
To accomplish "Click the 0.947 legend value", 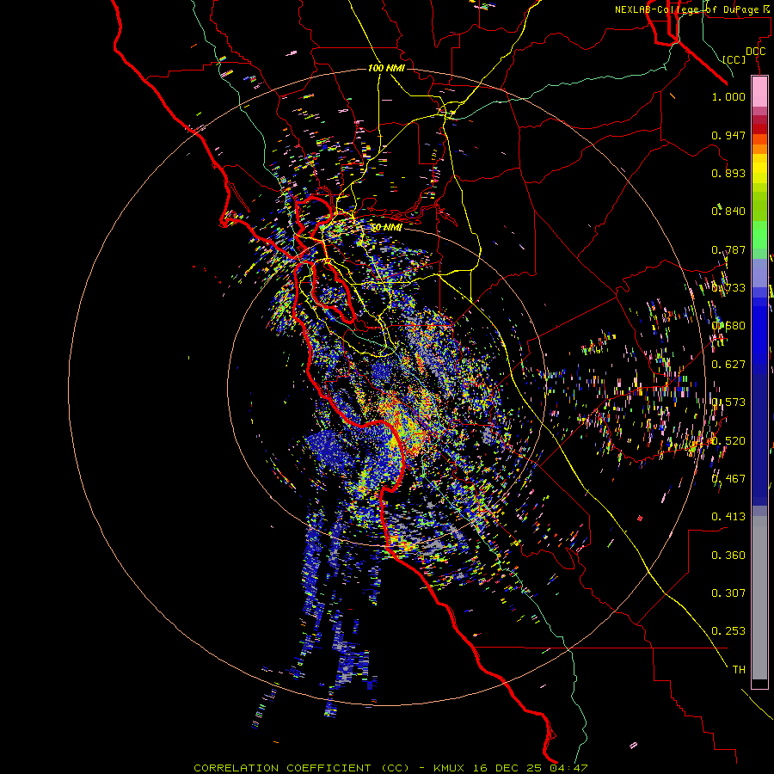I will 728,135.
